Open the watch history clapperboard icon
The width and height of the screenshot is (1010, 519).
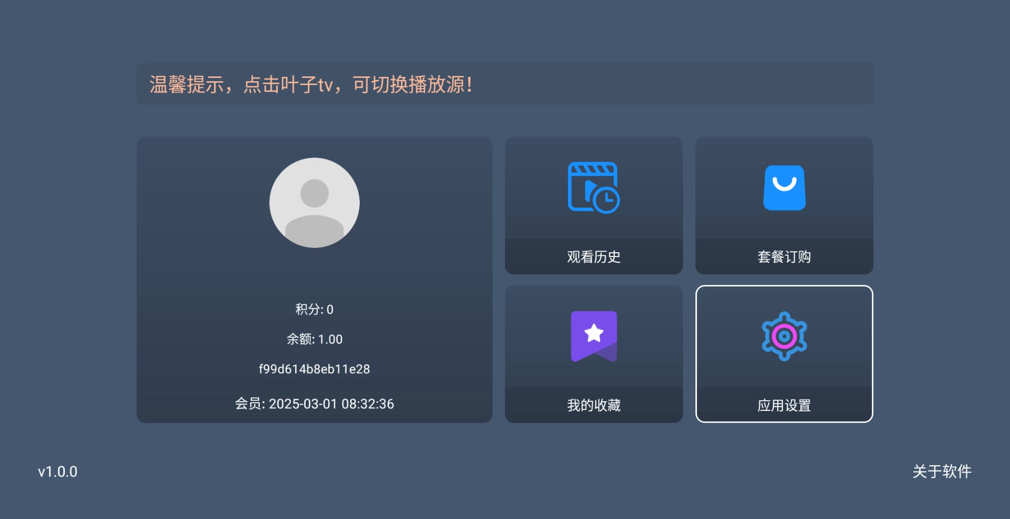(594, 188)
